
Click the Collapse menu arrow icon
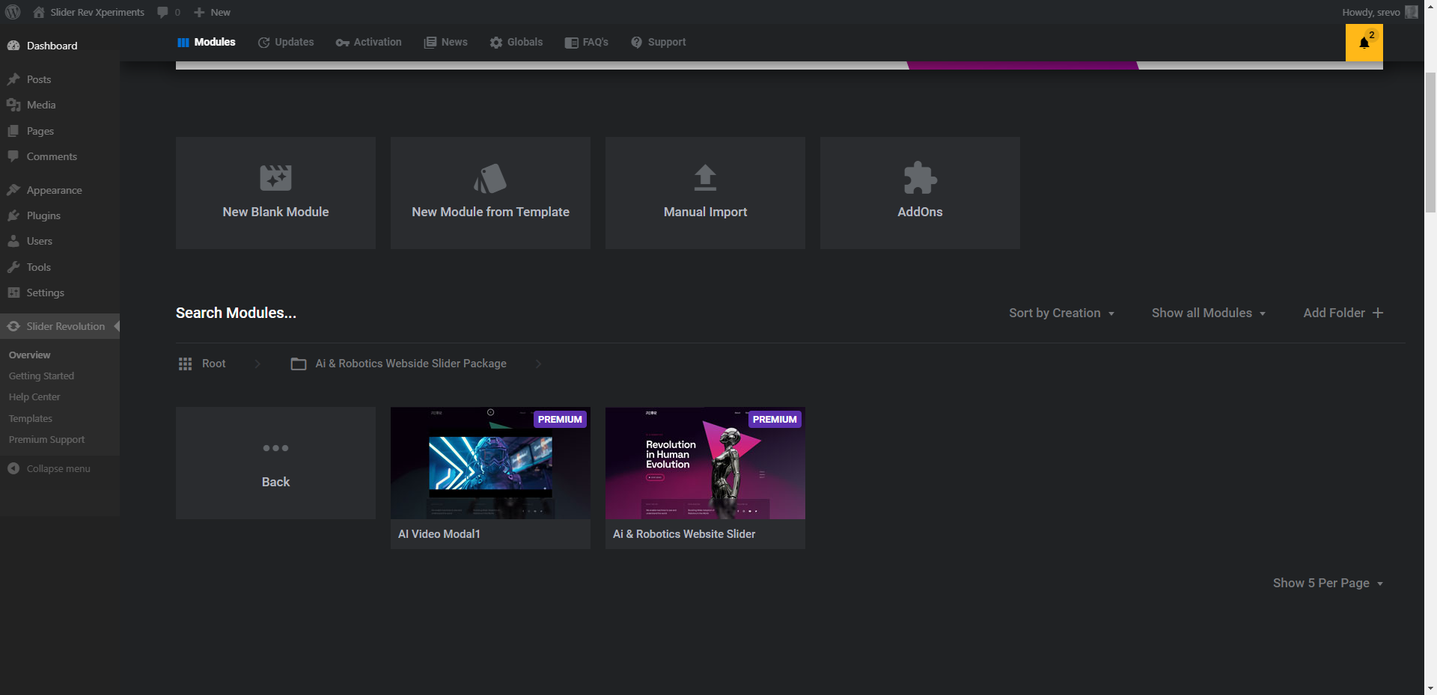coord(13,468)
